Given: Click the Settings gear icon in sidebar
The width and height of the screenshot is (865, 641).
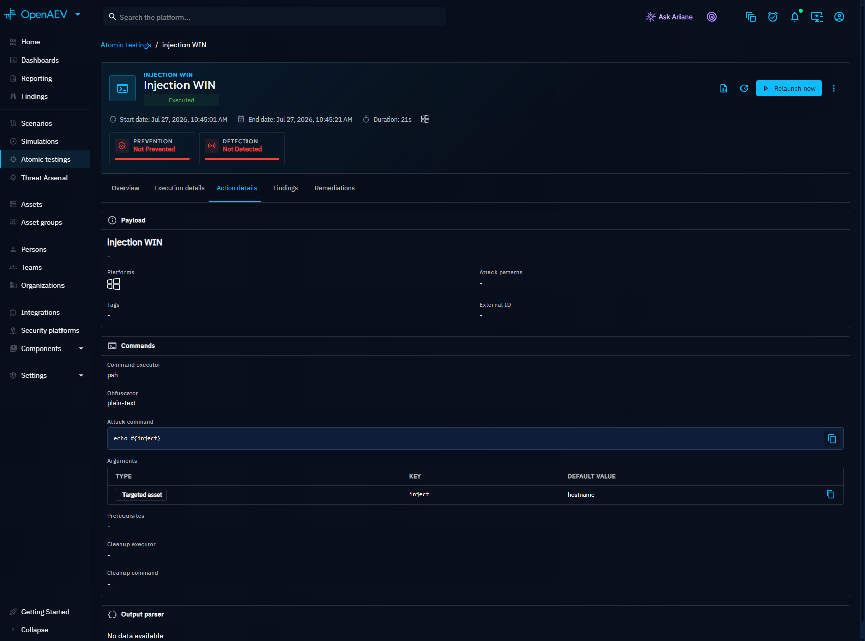Looking at the screenshot, I should pos(13,375).
